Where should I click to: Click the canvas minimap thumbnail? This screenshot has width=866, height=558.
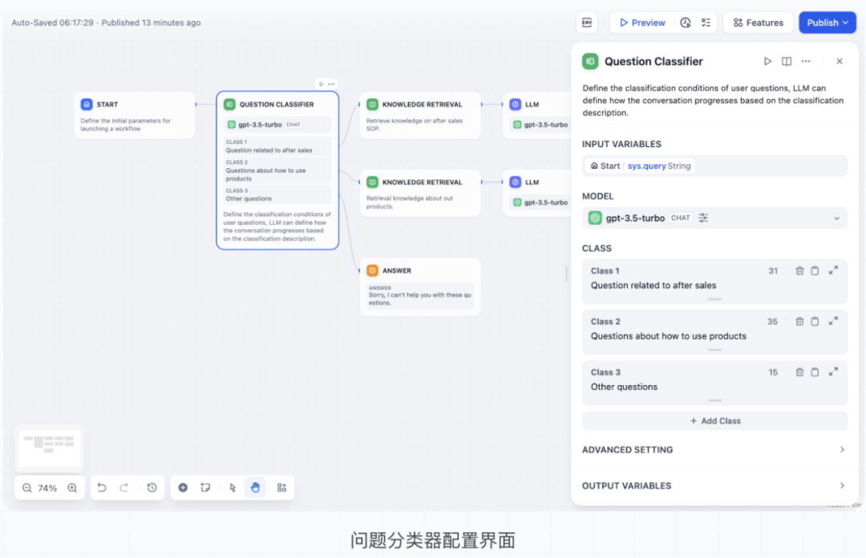coord(49,448)
